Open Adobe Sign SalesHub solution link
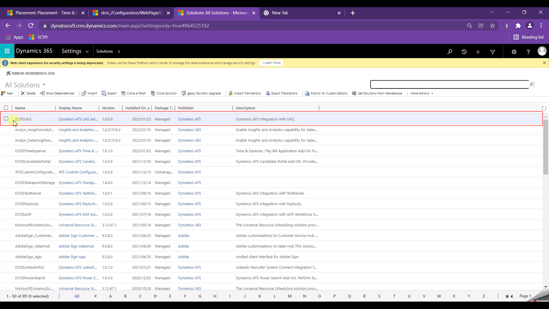This screenshot has height=309, width=549. point(76,246)
